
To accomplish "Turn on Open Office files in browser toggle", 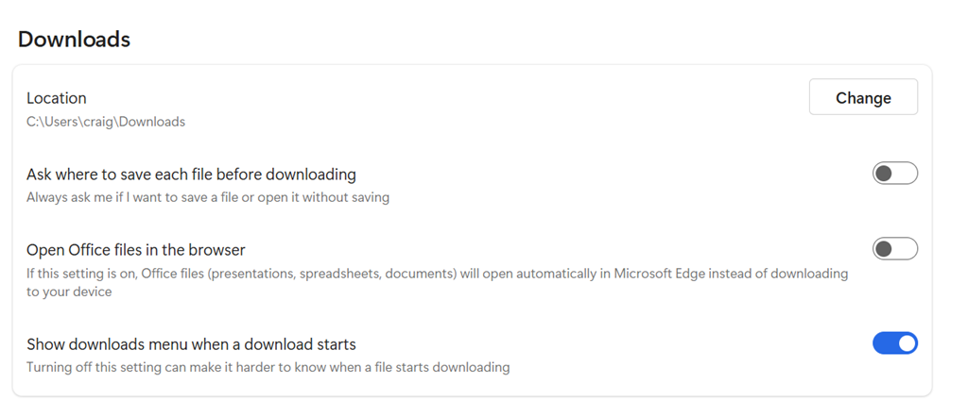I will pos(894,249).
